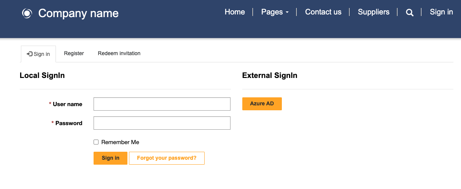Select the Sign in tab
The width and height of the screenshot is (461, 189).
38,54
